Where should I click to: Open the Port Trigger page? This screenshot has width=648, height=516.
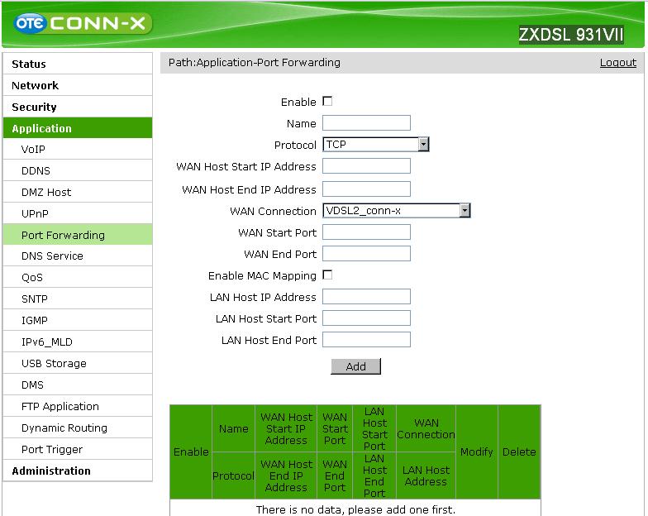point(78,450)
